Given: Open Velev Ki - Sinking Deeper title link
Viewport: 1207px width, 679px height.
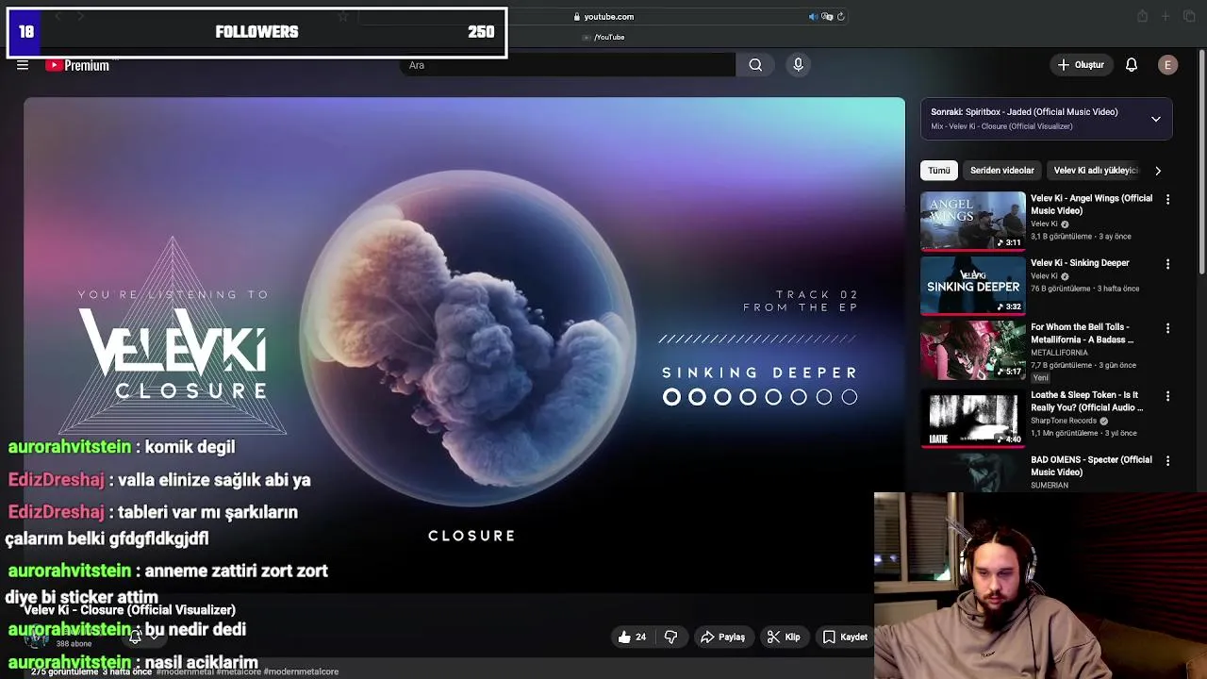Looking at the screenshot, I should tap(1080, 263).
